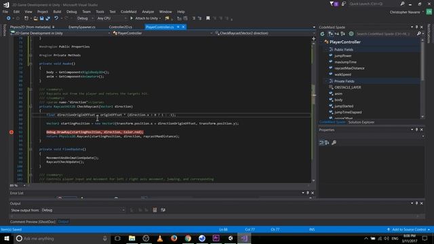
Task: Select jumpPower in CodeMaid Spade
Action: click(343, 56)
